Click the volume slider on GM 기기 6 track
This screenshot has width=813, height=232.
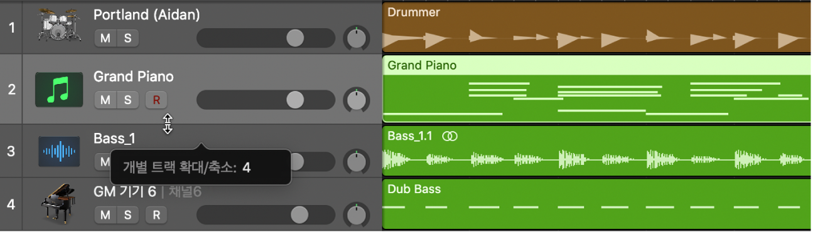[x=266, y=215]
